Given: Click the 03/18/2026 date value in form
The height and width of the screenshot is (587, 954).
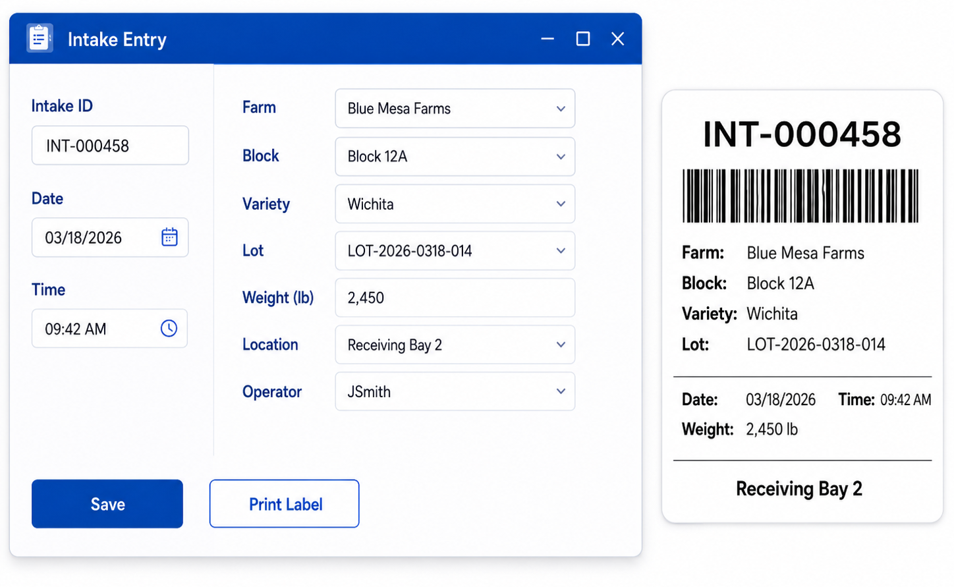Looking at the screenshot, I should [84, 238].
